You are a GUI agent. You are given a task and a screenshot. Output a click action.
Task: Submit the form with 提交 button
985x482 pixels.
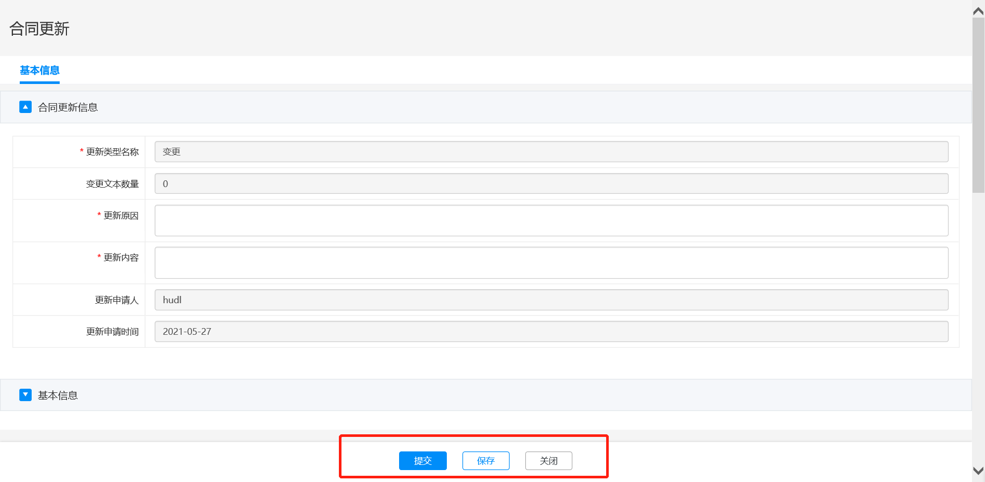(x=422, y=461)
